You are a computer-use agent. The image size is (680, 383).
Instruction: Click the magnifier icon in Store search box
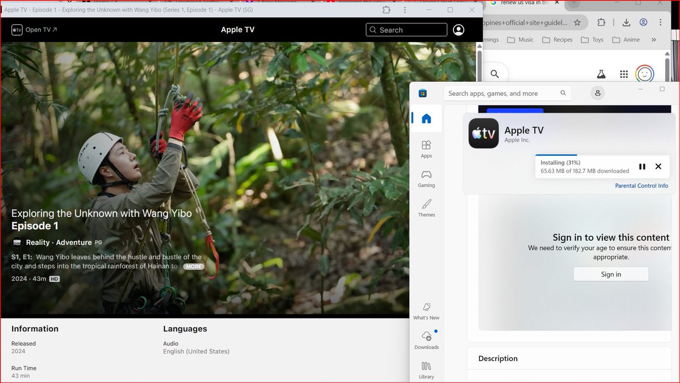tap(563, 93)
